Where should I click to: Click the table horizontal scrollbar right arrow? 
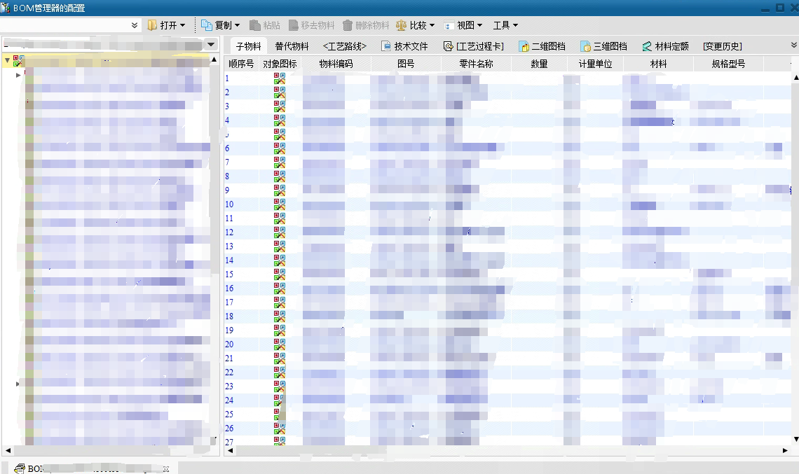pyautogui.click(x=785, y=450)
